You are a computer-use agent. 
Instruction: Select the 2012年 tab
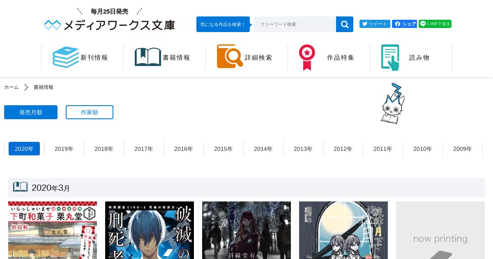click(x=343, y=149)
